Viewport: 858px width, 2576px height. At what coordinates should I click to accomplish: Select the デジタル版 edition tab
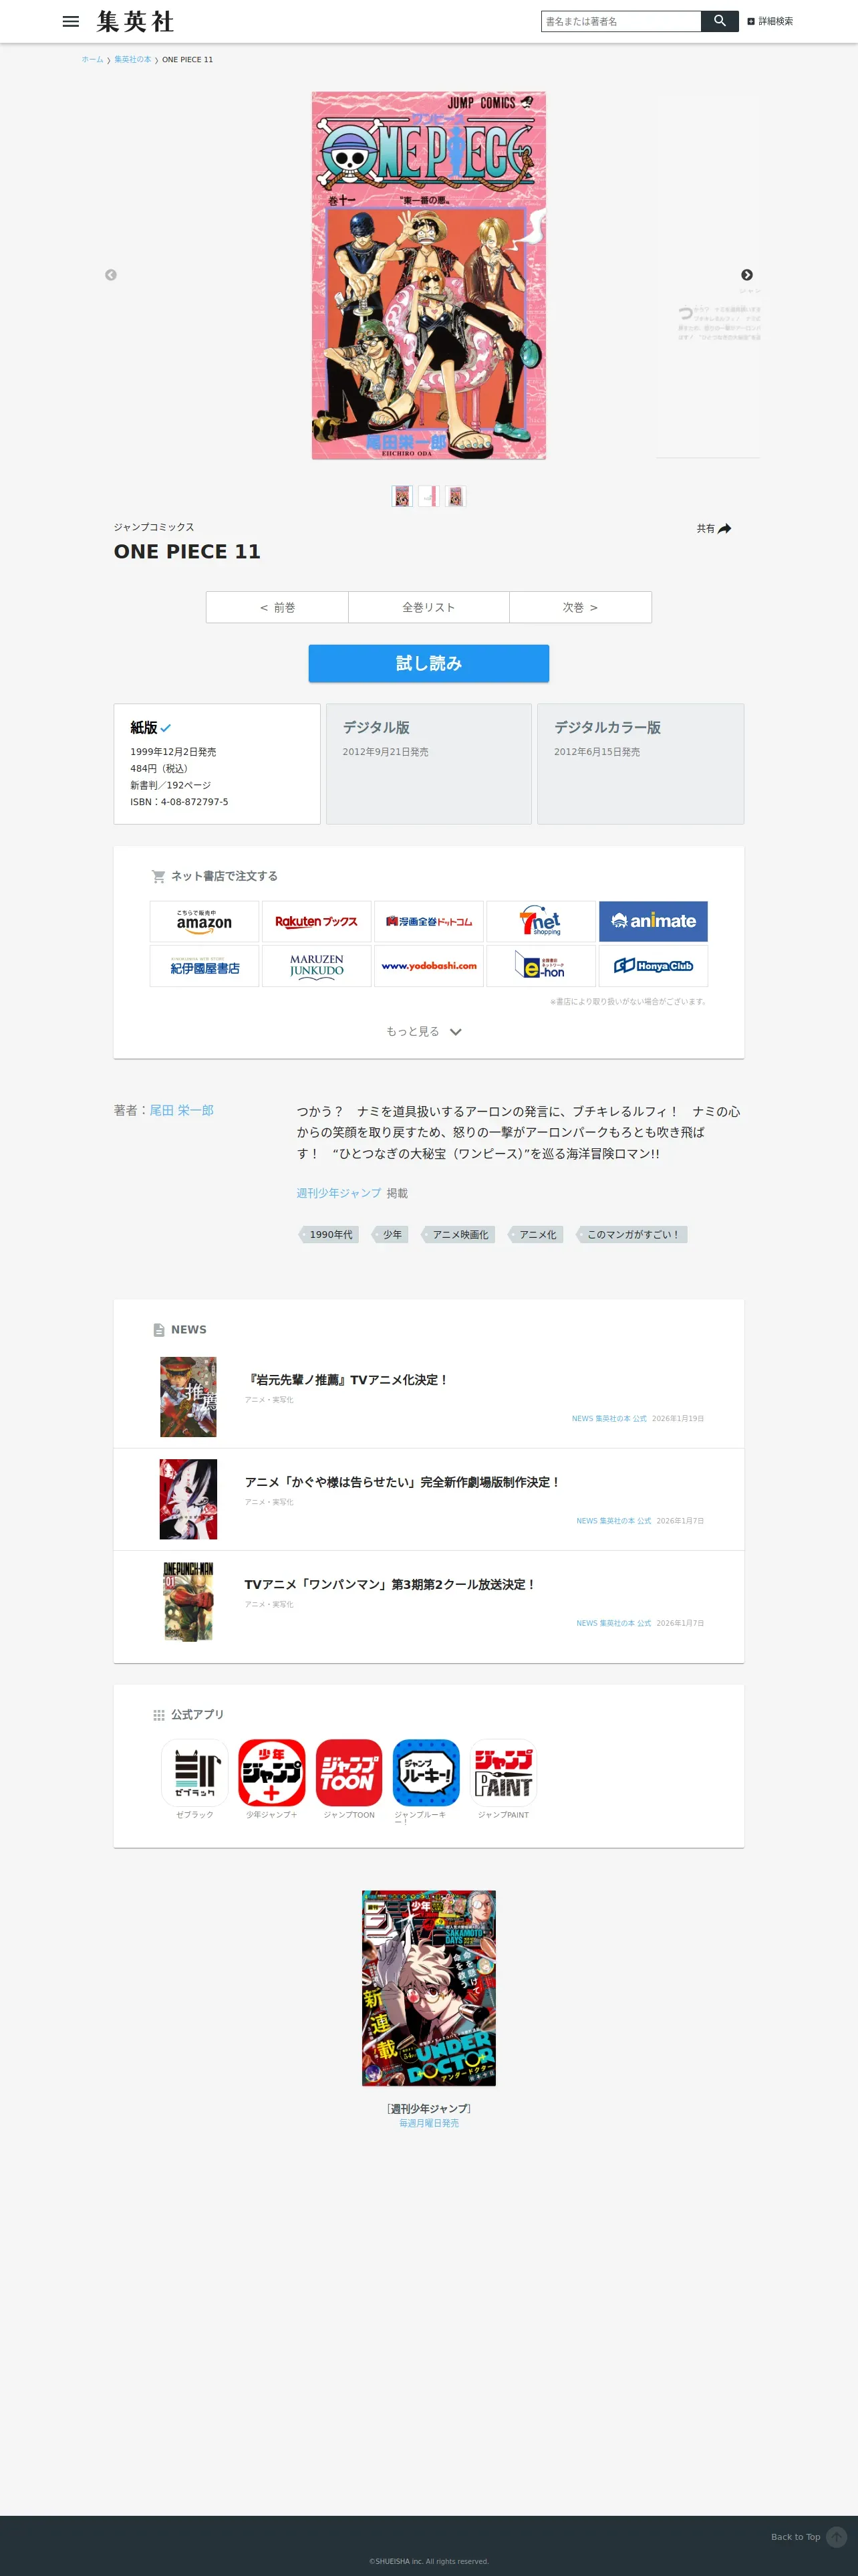pos(428,764)
